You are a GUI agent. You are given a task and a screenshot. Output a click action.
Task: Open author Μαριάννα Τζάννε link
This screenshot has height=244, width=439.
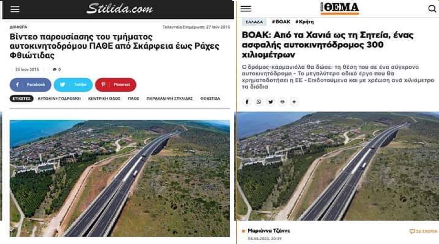pos(269,231)
